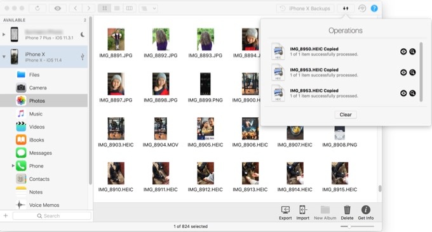The width and height of the screenshot is (432, 232).
Task: Expand the iPhone 7 Plus device
Action: 4,34
